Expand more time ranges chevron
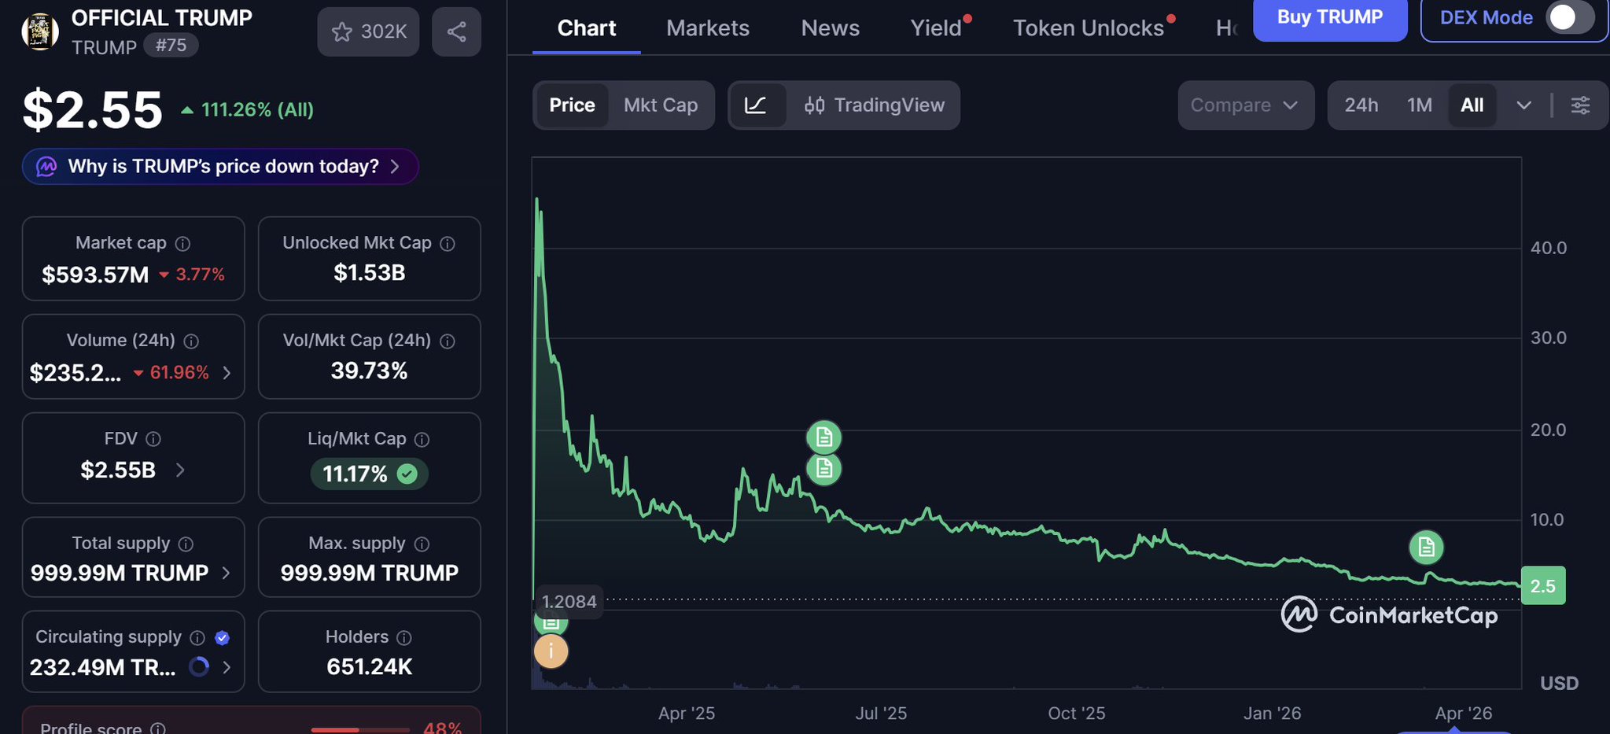Screen dimensions: 1610x734 (1523, 105)
